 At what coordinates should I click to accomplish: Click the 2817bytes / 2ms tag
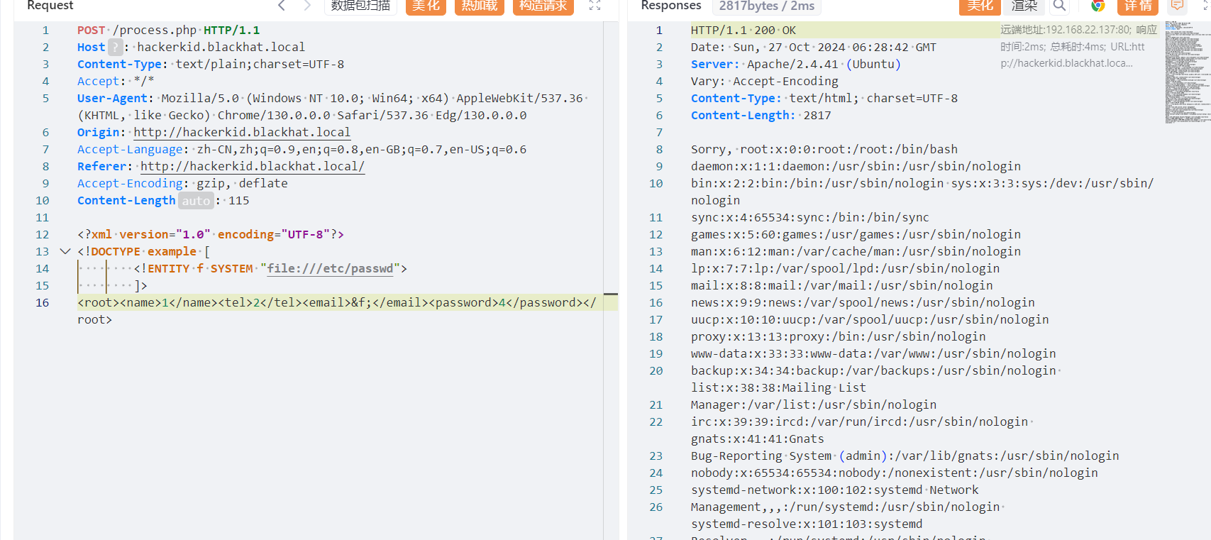pos(767,6)
